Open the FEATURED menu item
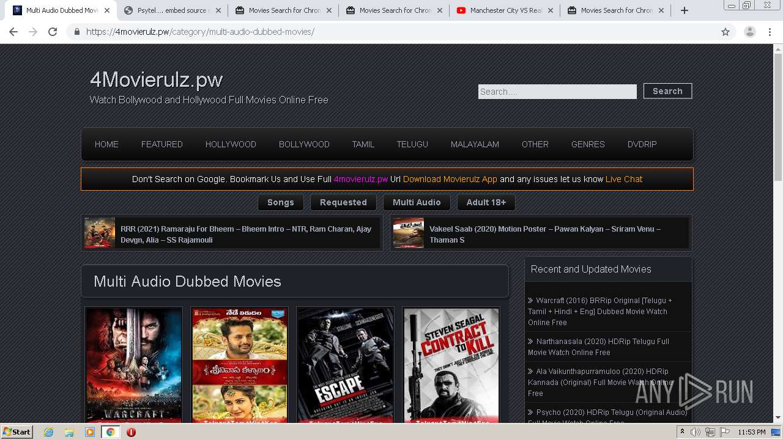 tap(161, 144)
